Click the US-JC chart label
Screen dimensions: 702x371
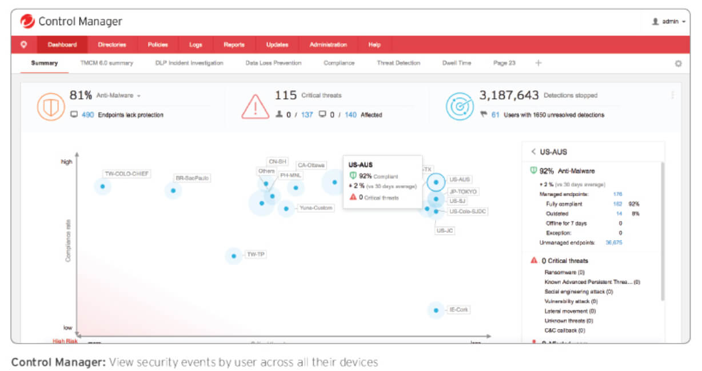coord(445,231)
